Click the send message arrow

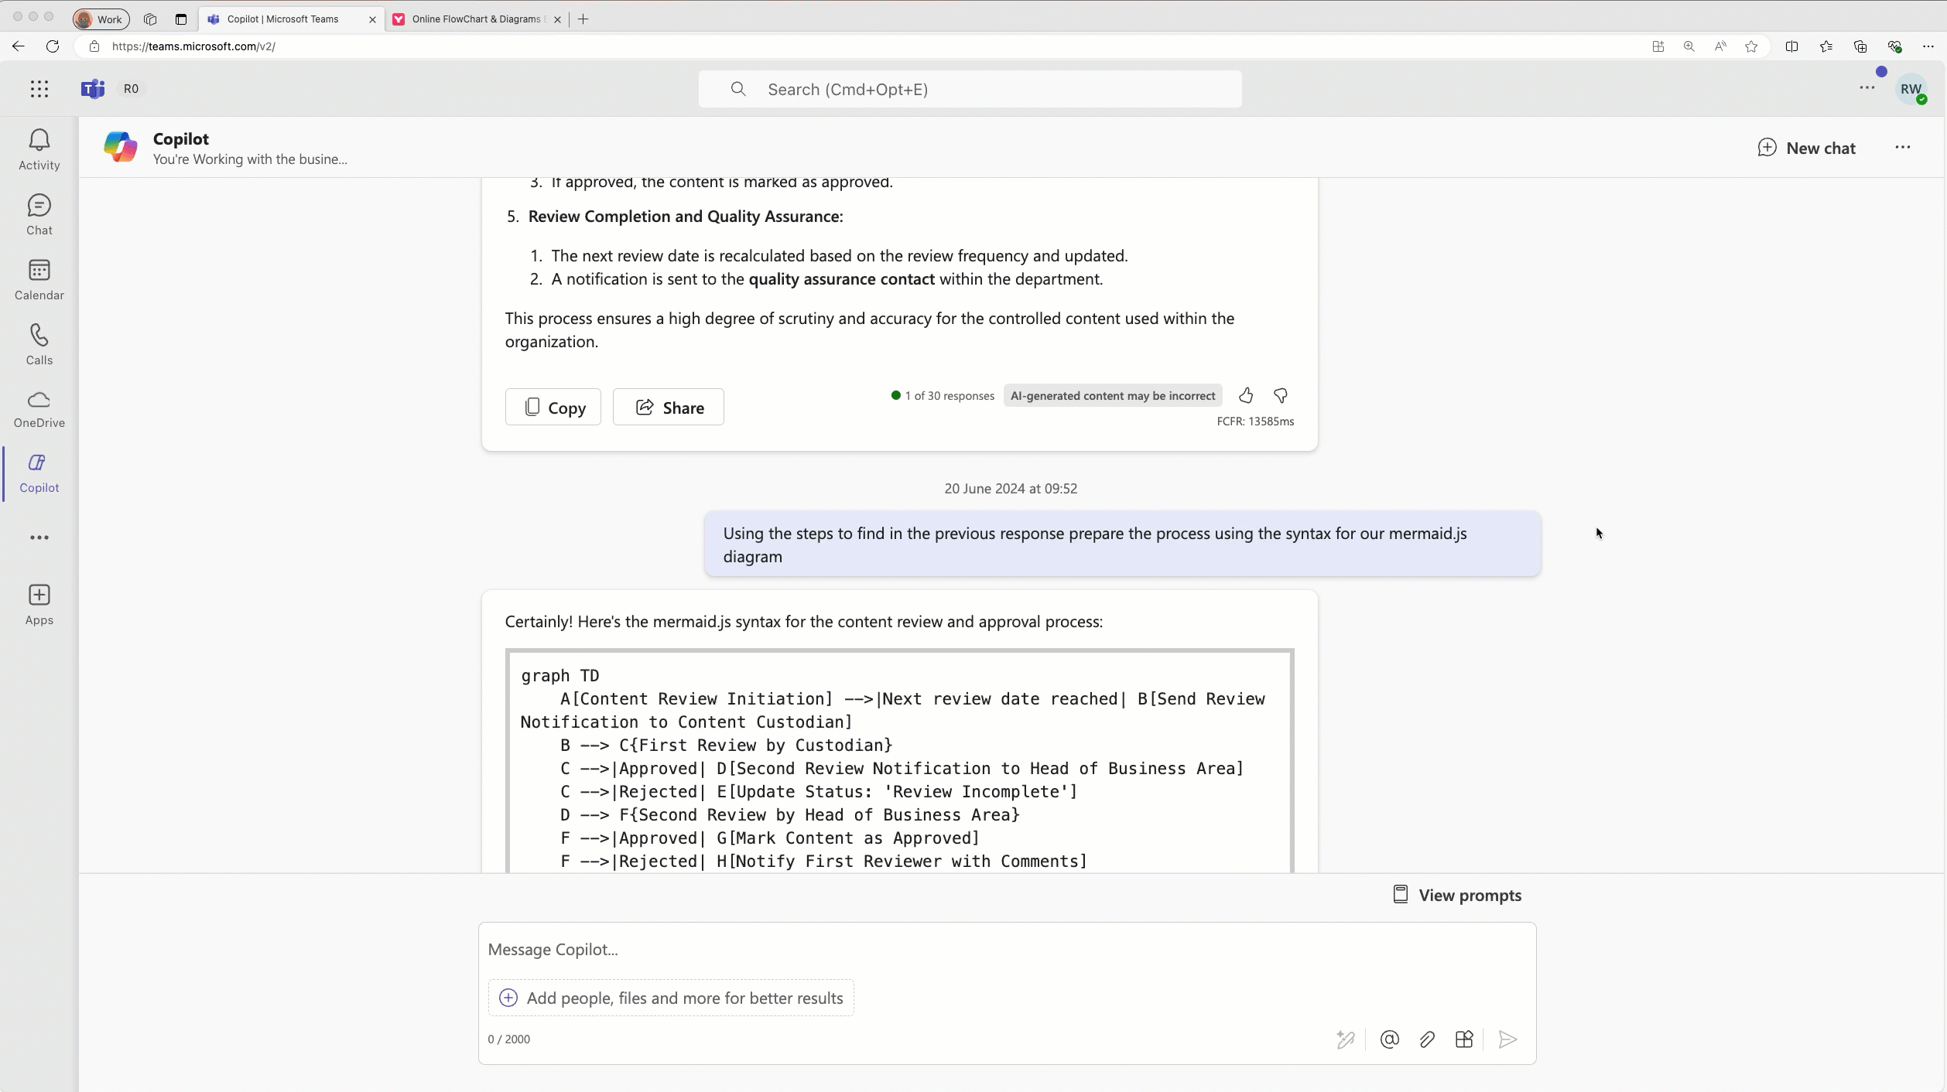[1507, 1039]
